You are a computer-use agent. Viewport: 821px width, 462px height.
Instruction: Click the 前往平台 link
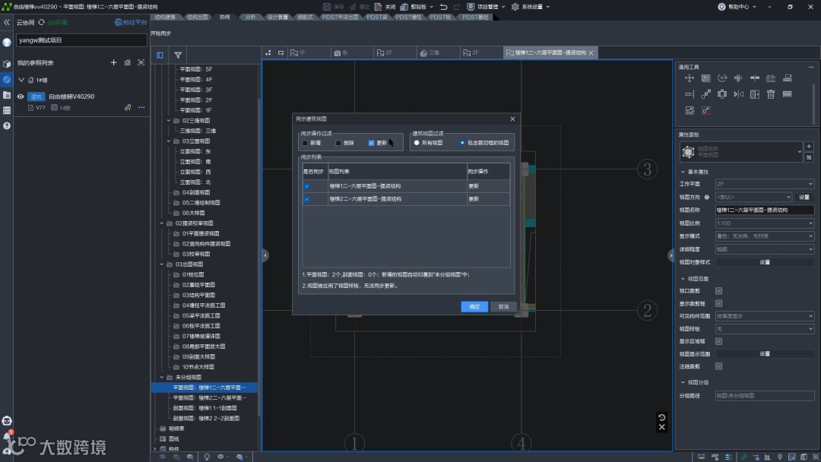(x=131, y=23)
